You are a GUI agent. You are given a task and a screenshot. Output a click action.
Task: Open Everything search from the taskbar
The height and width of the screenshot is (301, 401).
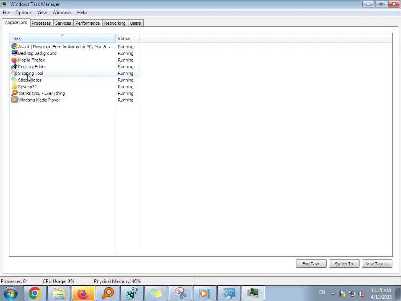coord(108,293)
